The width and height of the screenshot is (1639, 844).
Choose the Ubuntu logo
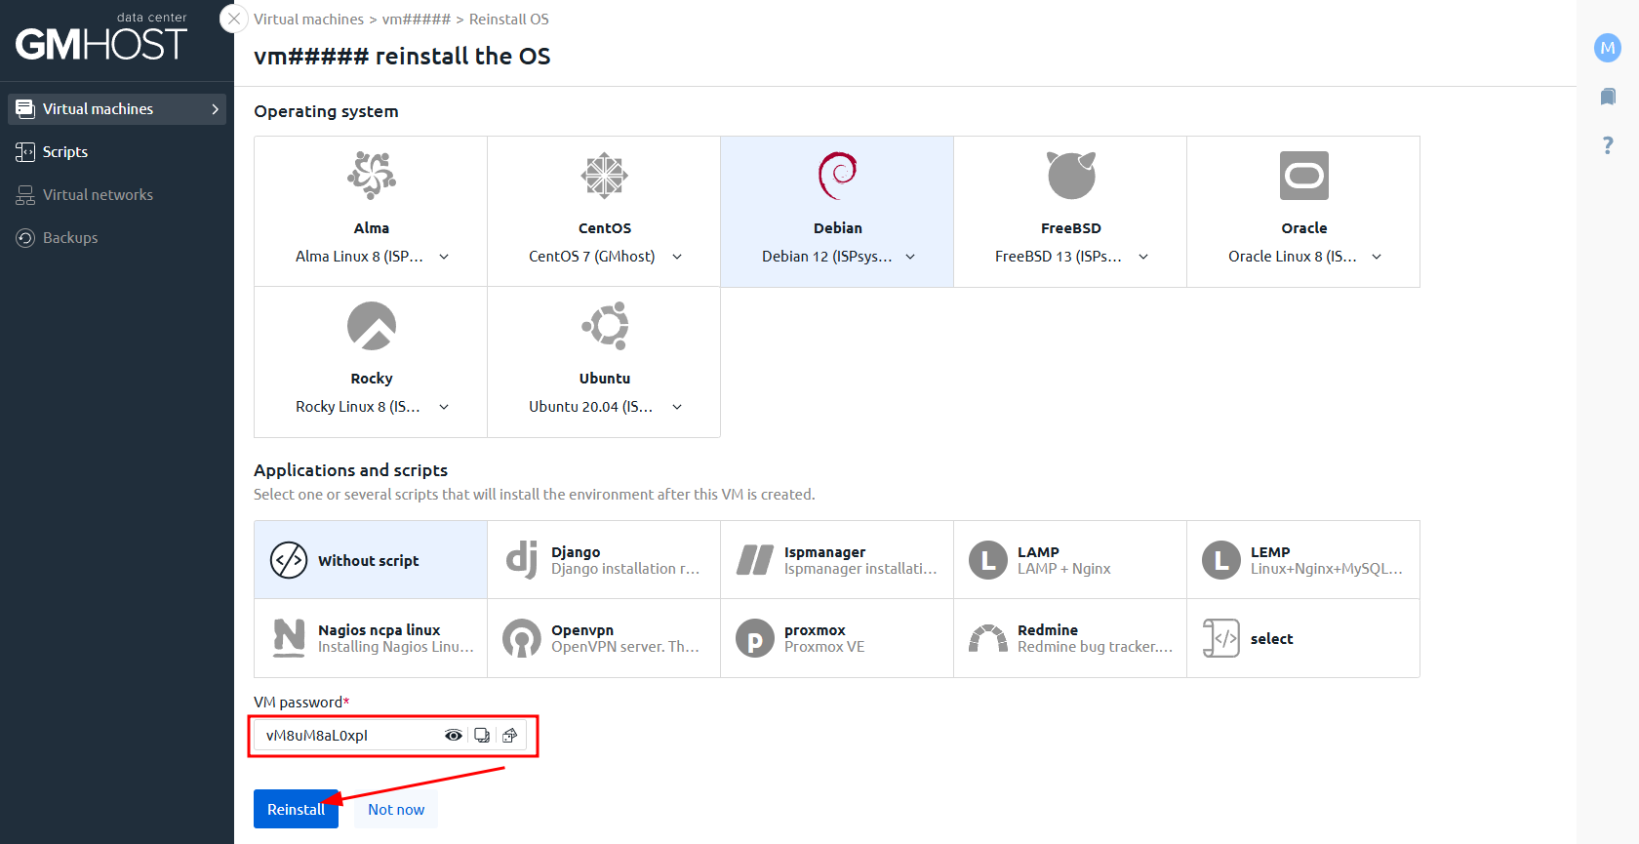click(604, 326)
